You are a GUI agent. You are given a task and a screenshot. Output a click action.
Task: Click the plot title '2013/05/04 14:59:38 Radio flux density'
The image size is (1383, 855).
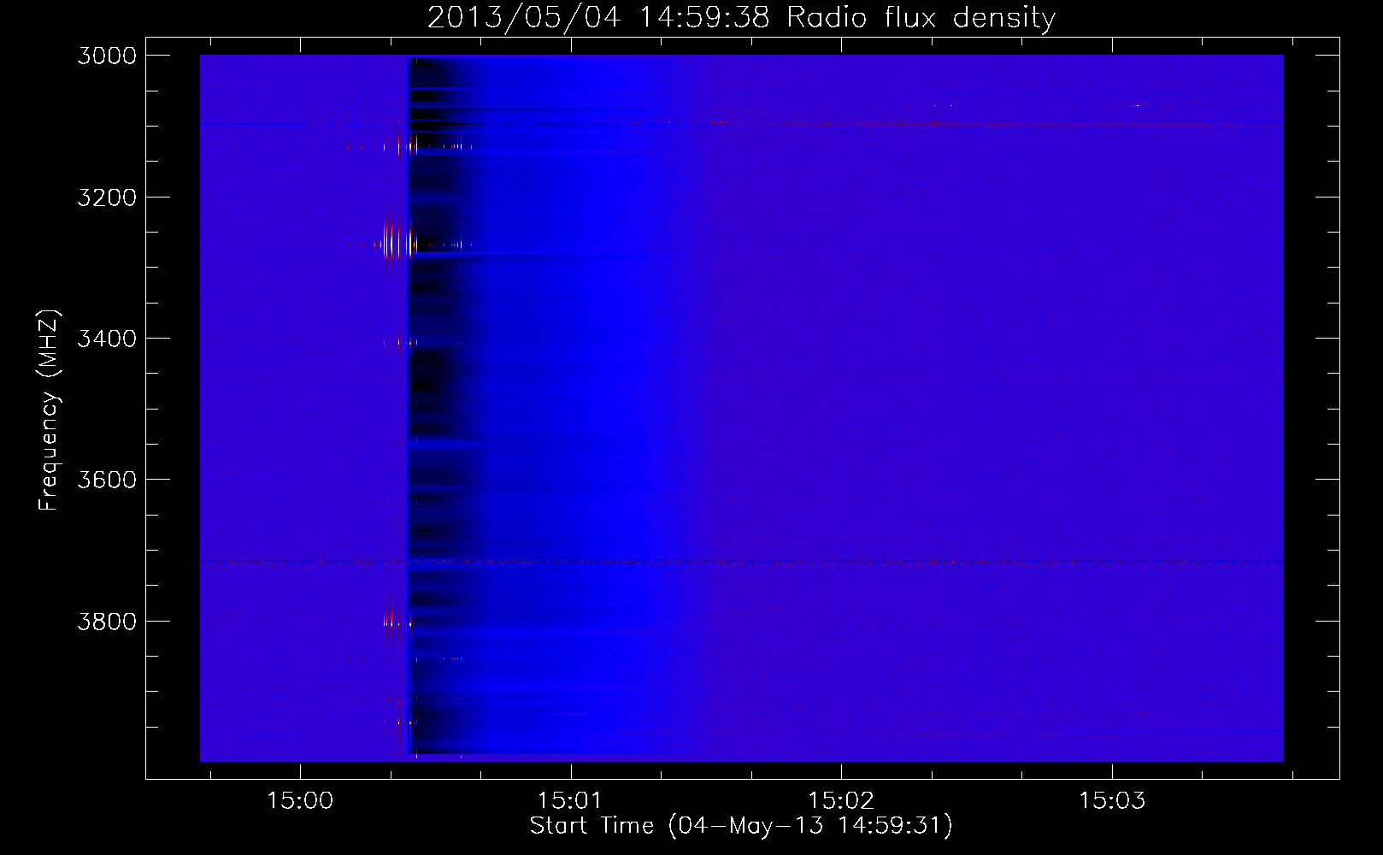[741, 17]
